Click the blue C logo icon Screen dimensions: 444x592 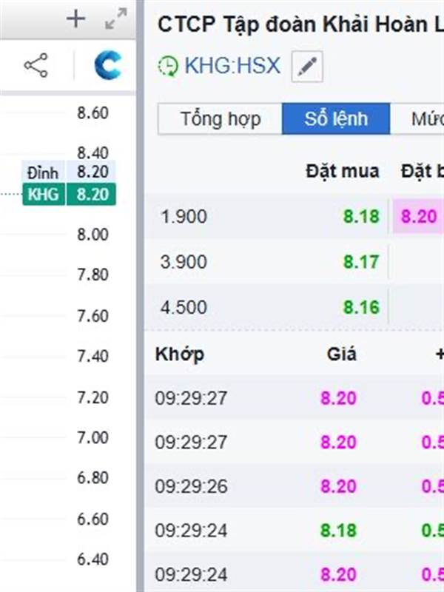[x=108, y=65]
